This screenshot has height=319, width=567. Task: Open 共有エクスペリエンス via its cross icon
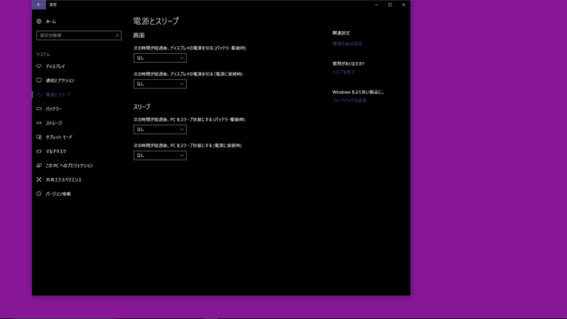coord(39,180)
